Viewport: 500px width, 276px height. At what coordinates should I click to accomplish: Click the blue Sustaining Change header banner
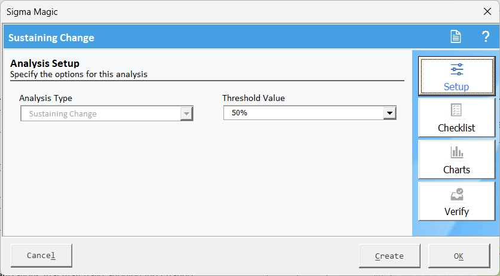point(223,37)
